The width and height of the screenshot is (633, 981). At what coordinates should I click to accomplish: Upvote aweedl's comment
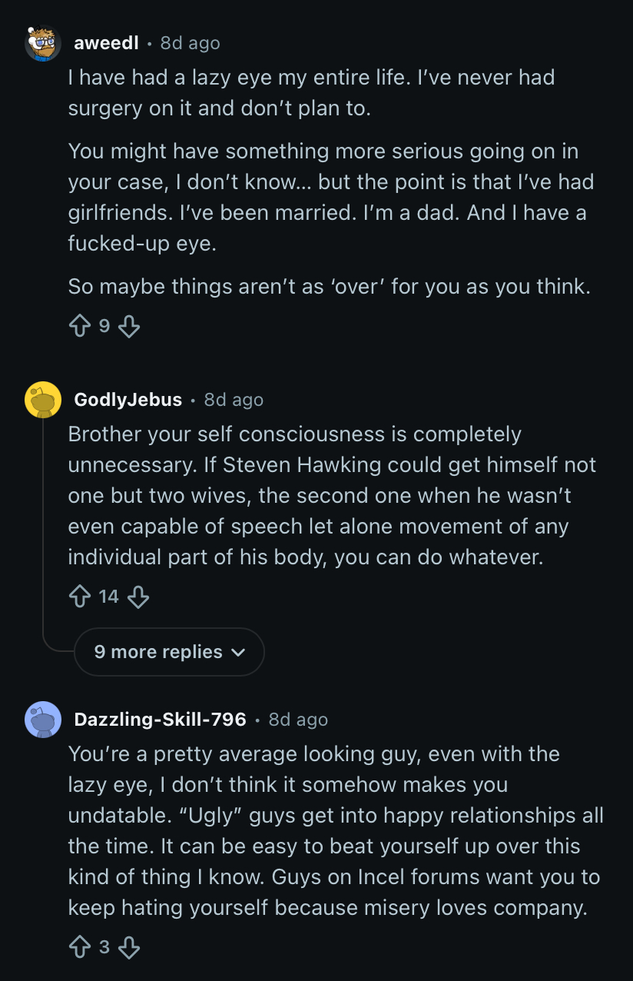click(x=80, y=327)
